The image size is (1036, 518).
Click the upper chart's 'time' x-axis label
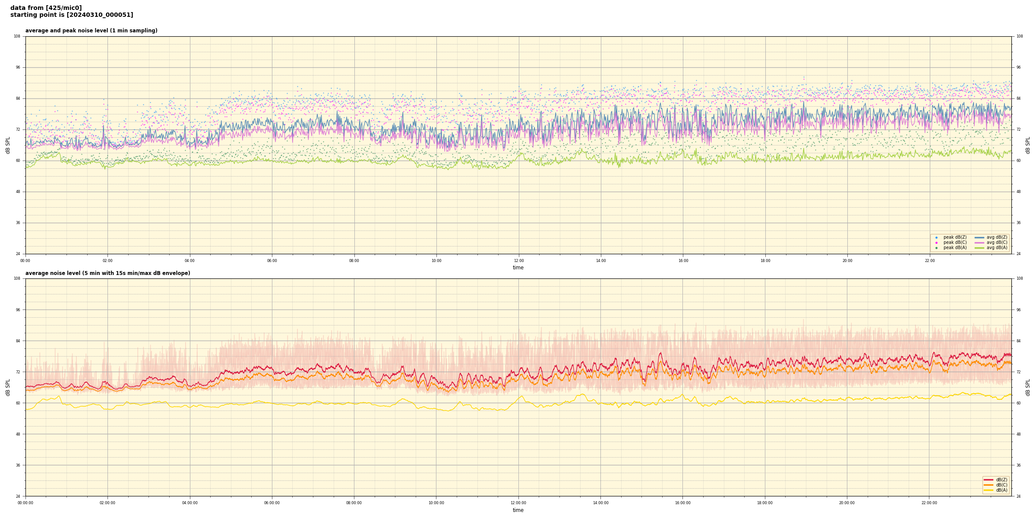518,268
